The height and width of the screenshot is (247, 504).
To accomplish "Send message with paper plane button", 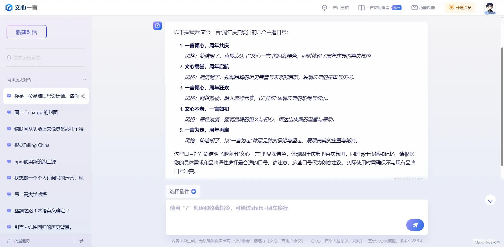I will pos(415,225).
